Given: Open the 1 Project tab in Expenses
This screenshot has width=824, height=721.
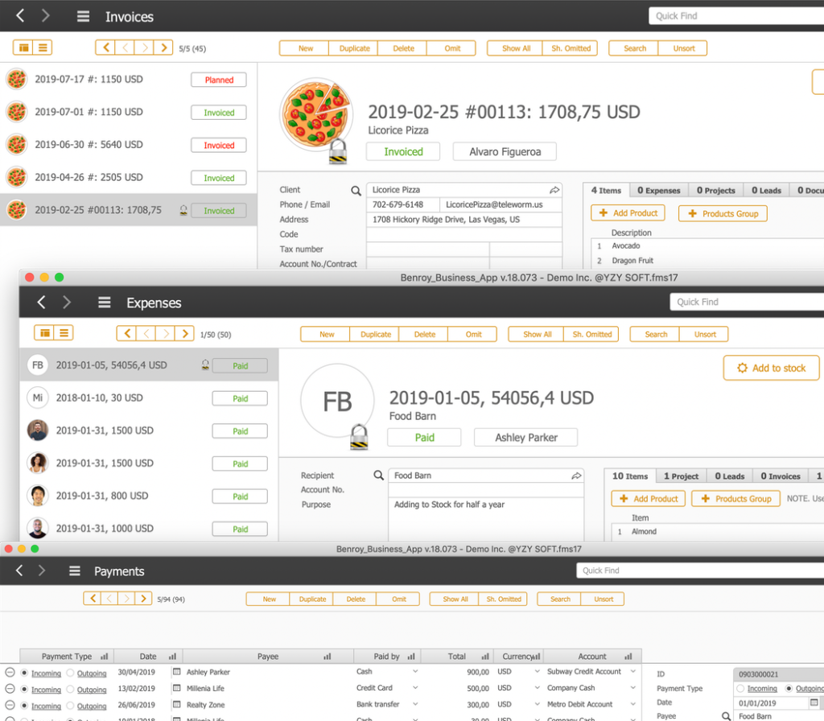Looking at the screenshot, I should coord(681,476).
